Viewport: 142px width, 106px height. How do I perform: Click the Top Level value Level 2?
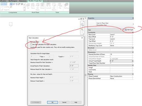[x=121, y=39]
